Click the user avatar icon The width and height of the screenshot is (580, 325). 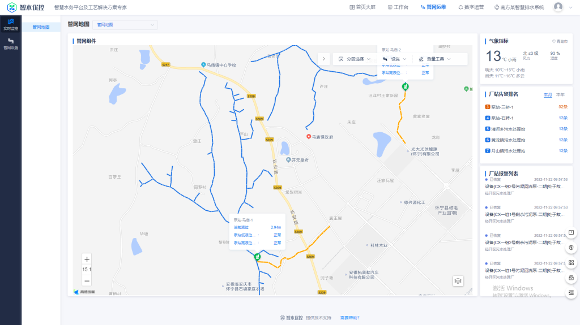point(558,7)
